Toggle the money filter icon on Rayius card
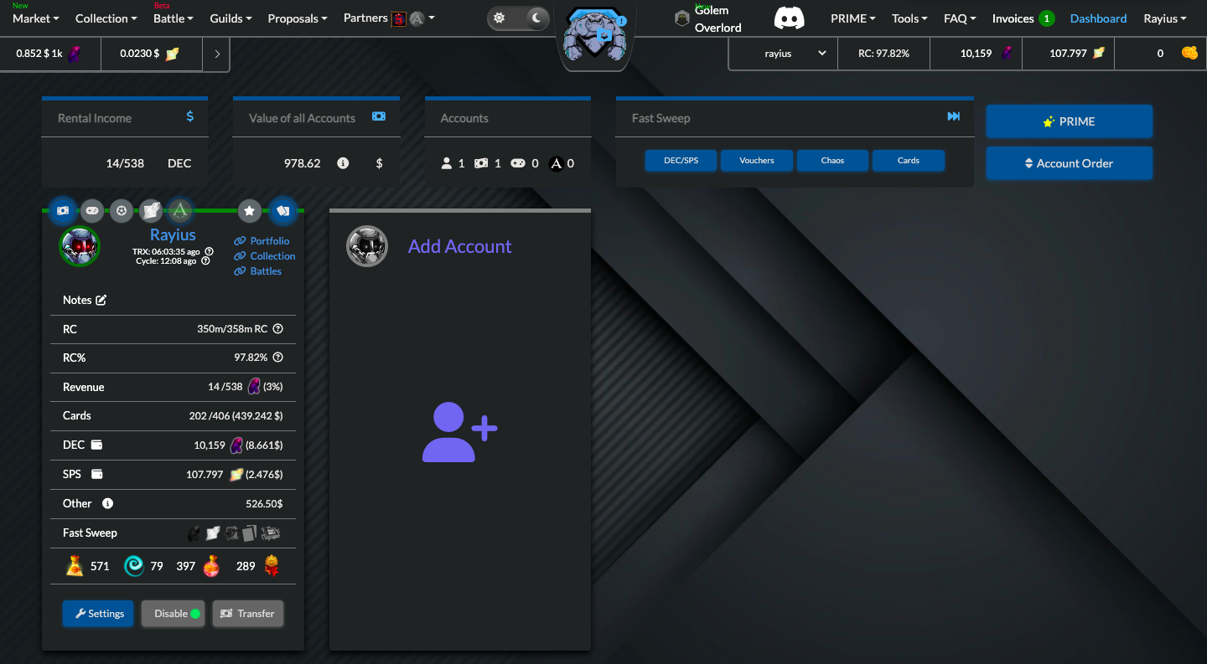The height and width of the screenshot is (664, 1207). coord(63,210)
